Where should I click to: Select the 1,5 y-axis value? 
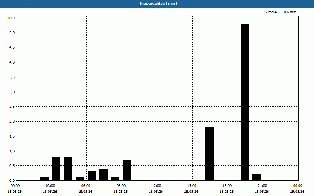(12, 136)
